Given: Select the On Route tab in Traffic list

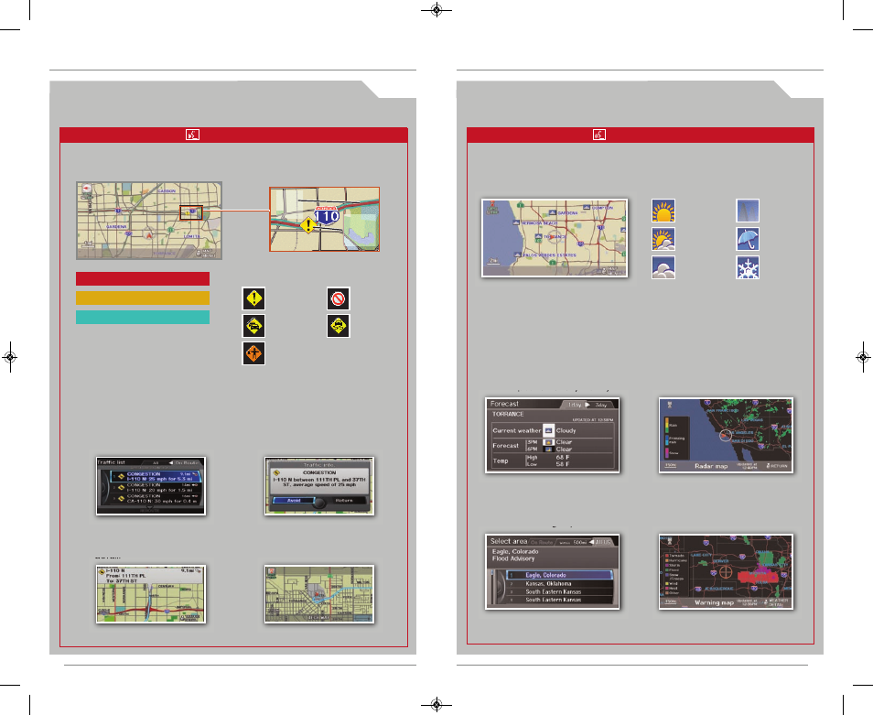Looking at the screenshot, I should point(186,462).
